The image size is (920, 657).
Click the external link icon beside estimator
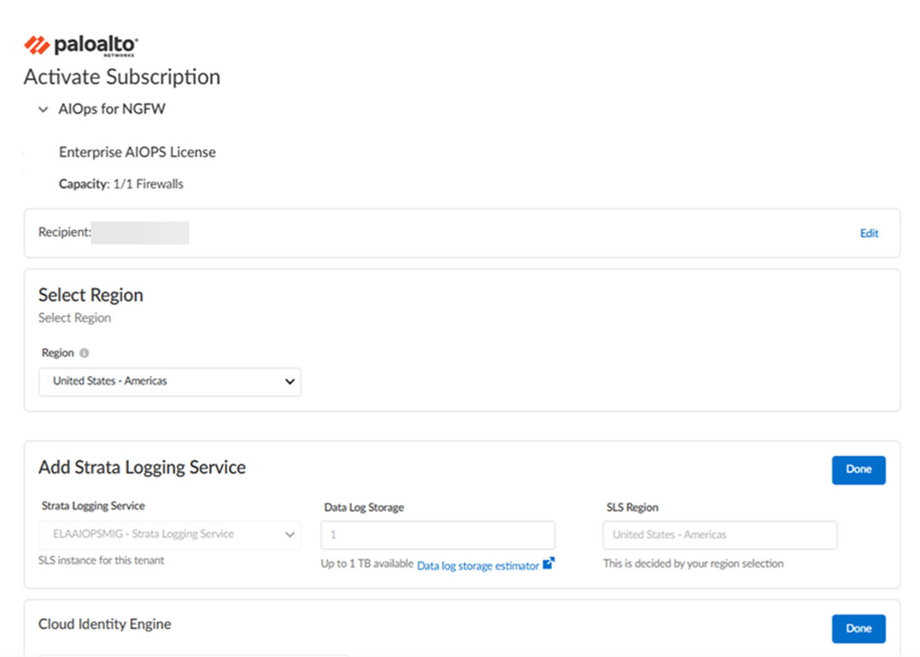[x=548, y=564]
